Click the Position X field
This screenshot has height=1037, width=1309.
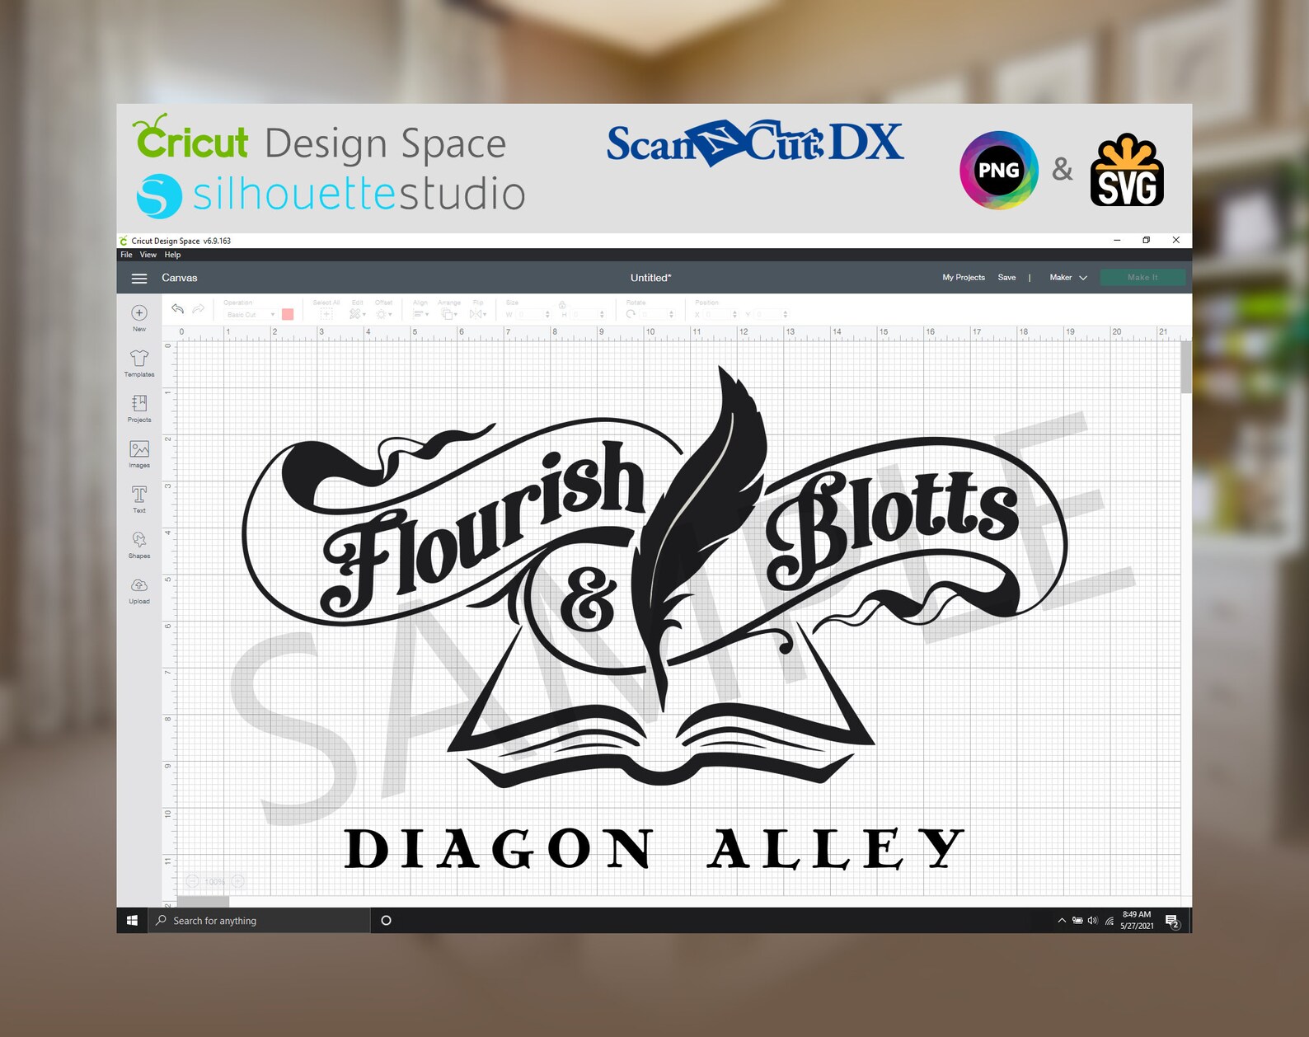click(720, 315)
